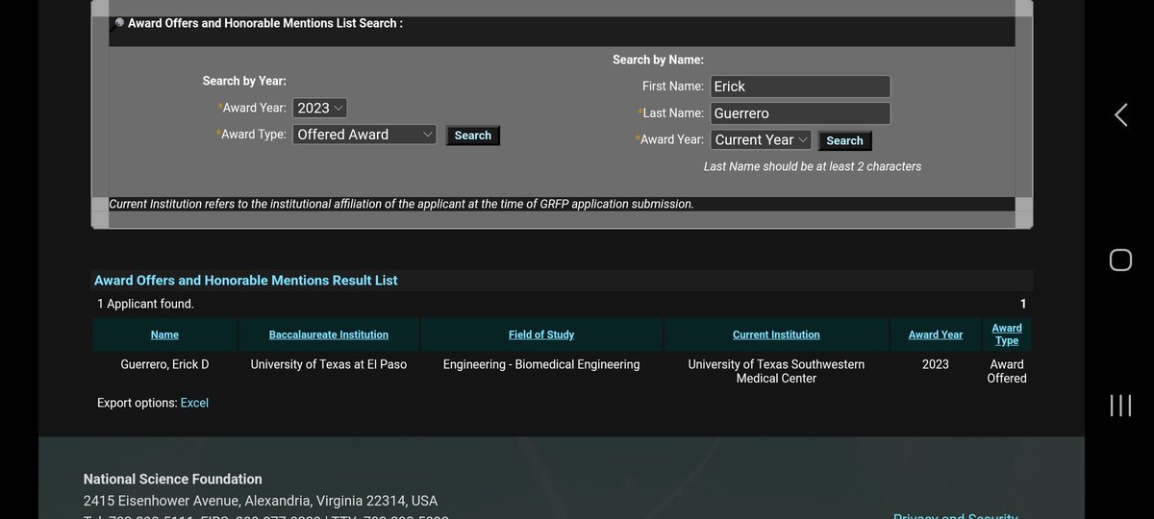Viewport: 1154px width, 519px height.
Task: Click the 1 Applicant found text
Action: pyautogui.click(x=145, y=304)
